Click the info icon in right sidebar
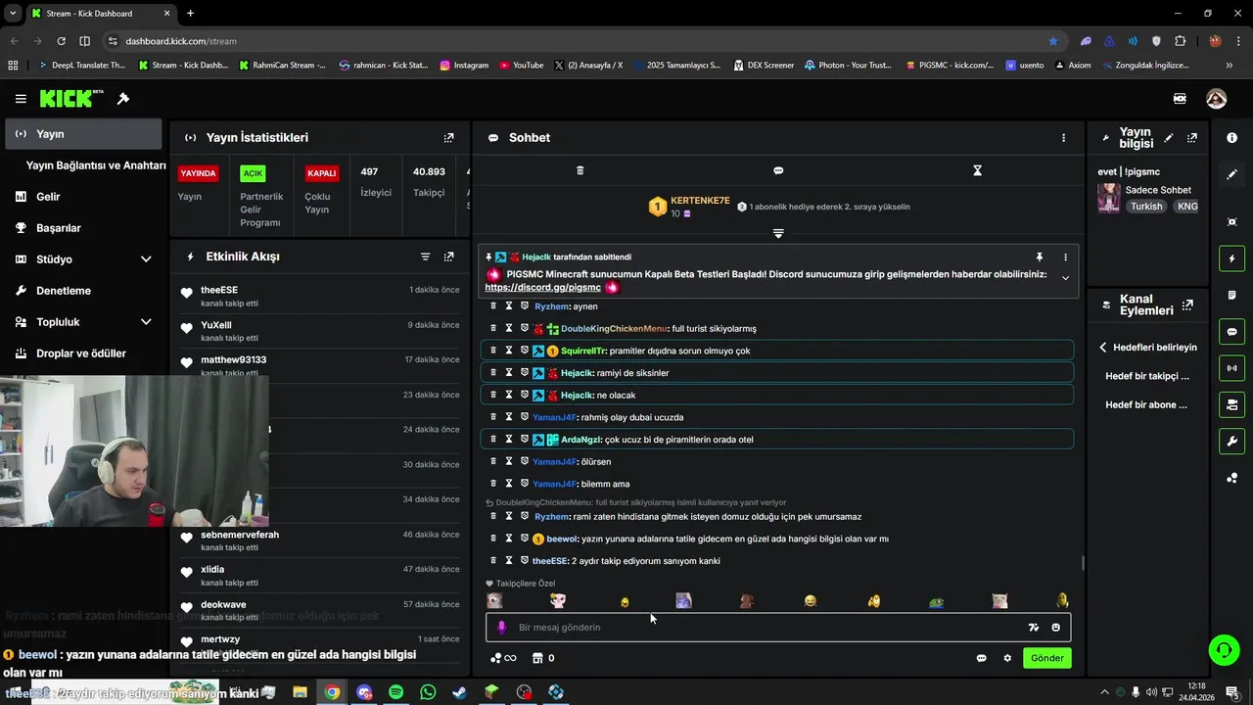The height and width of the screenshot is (705, 1253). [x=1231, y=138]
